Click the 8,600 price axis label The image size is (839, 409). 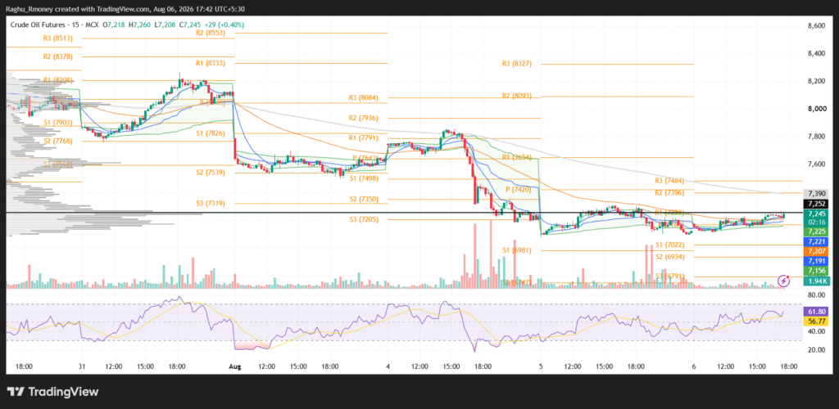pyautogui.click(x=817, y=25)
